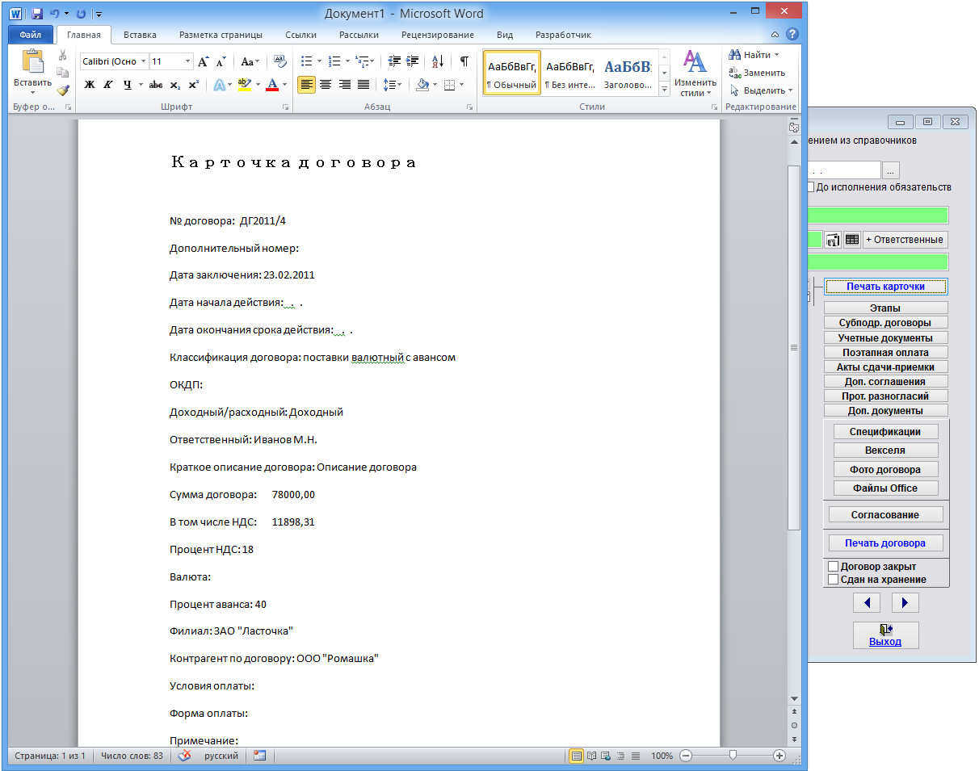Click the Выход exit button
The width and height of the screenshot is (979, 771).
point(885,635)
